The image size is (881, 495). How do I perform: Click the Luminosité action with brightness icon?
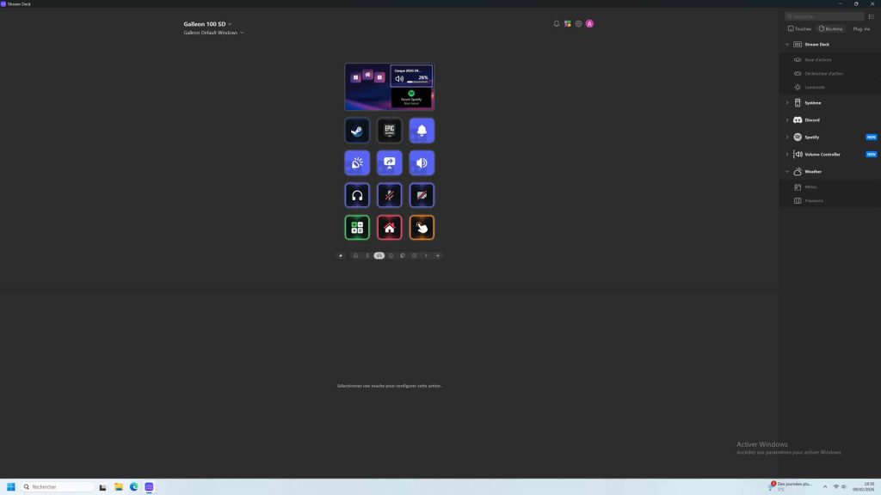(x=814, y=87)
